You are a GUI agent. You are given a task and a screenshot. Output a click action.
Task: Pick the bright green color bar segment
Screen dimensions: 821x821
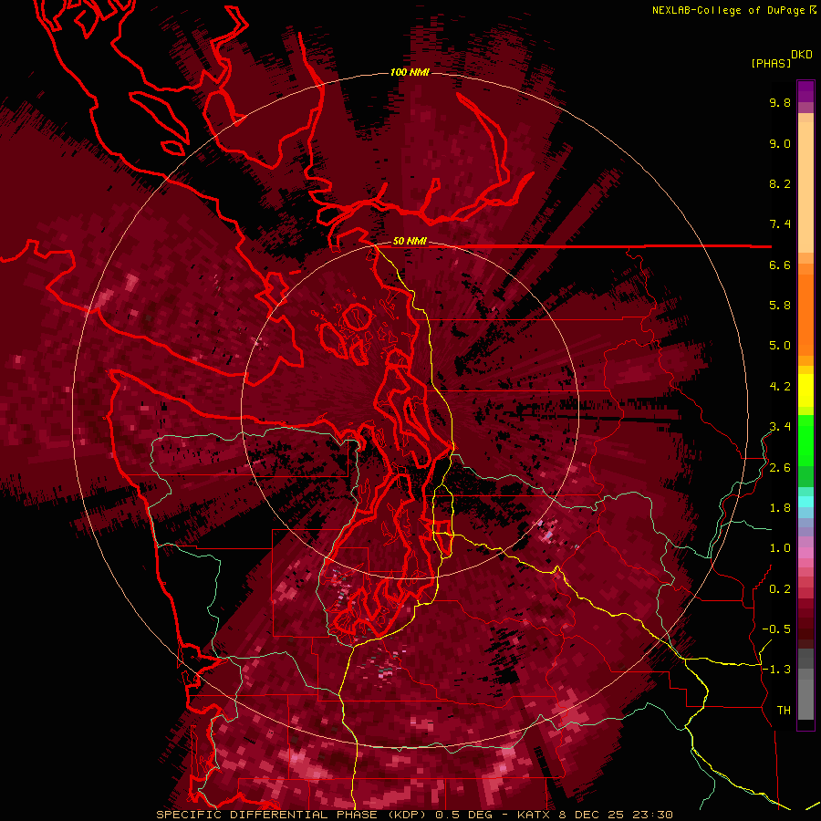tap(805, 441)
